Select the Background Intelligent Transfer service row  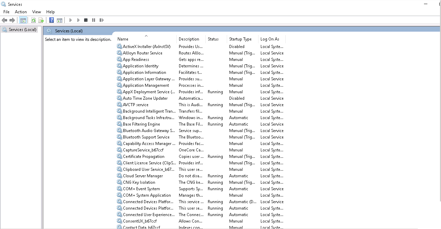pyautogui.click(x=200, y=111)
